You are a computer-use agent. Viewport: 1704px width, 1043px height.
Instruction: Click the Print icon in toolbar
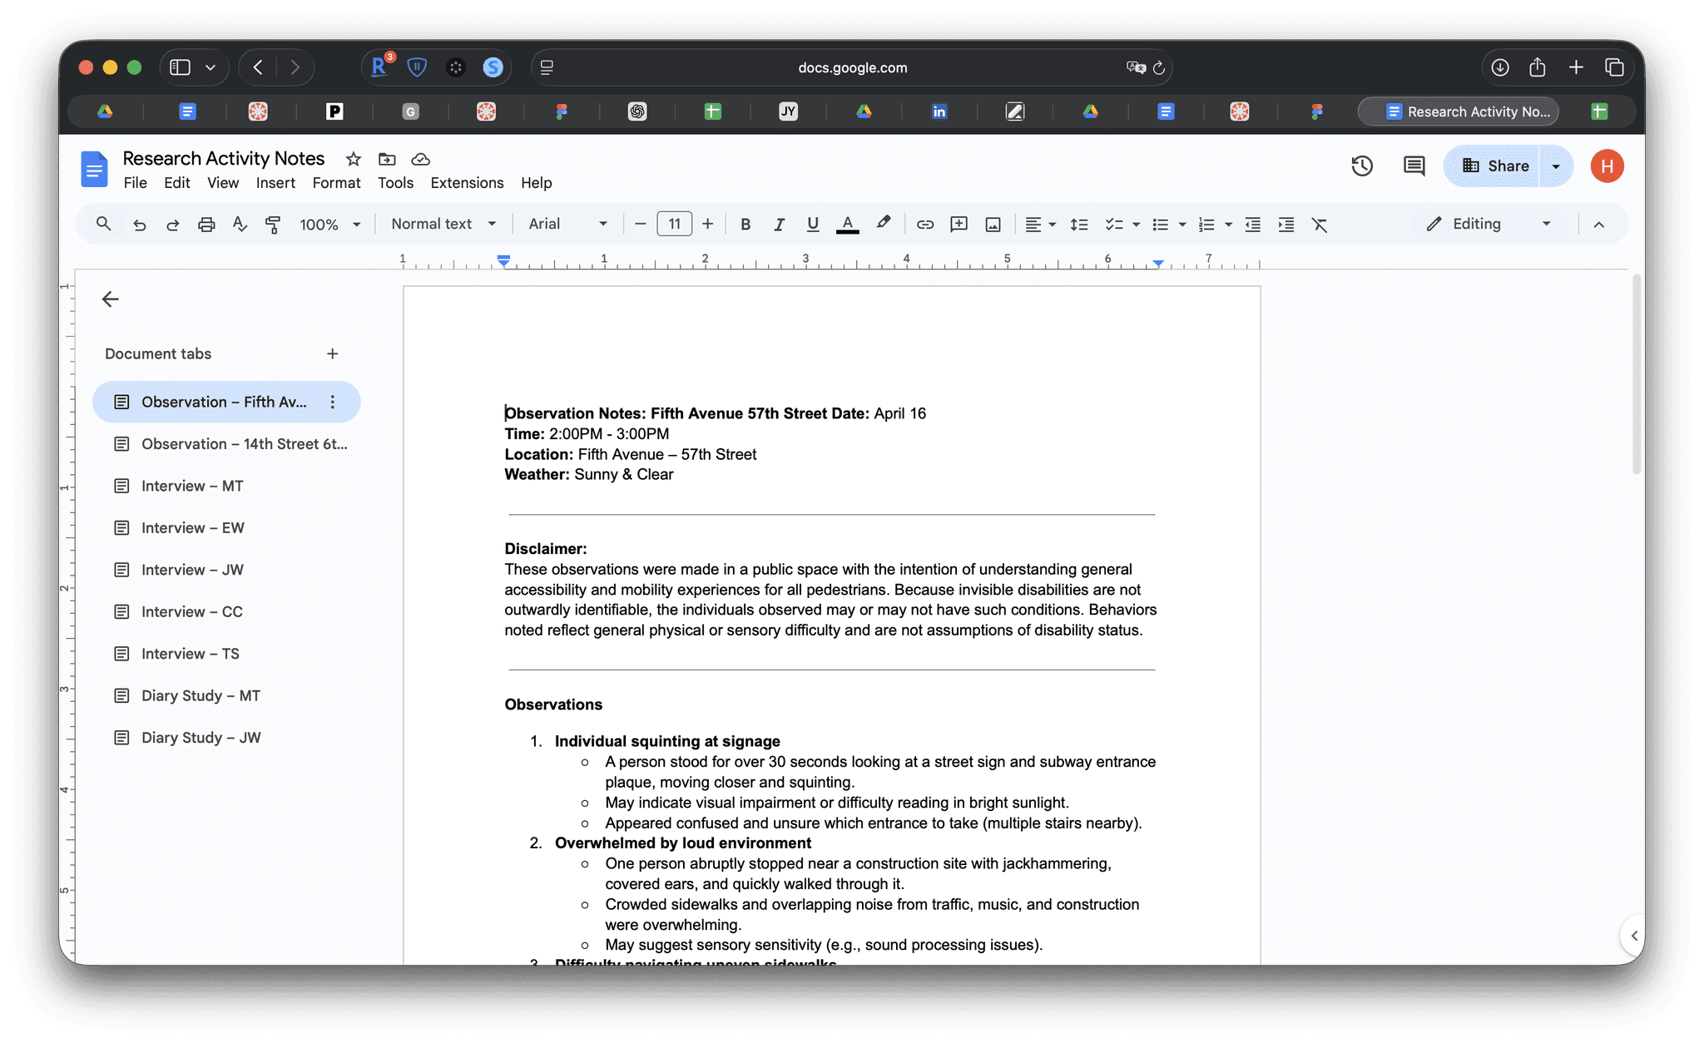[206, 225]
